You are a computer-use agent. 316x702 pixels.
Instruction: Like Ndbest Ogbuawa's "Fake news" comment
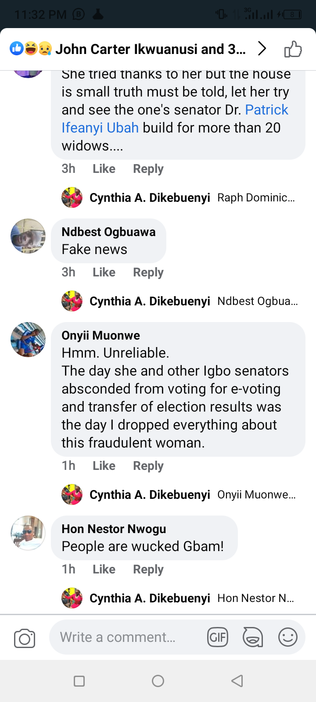click(x=104, y=272)
